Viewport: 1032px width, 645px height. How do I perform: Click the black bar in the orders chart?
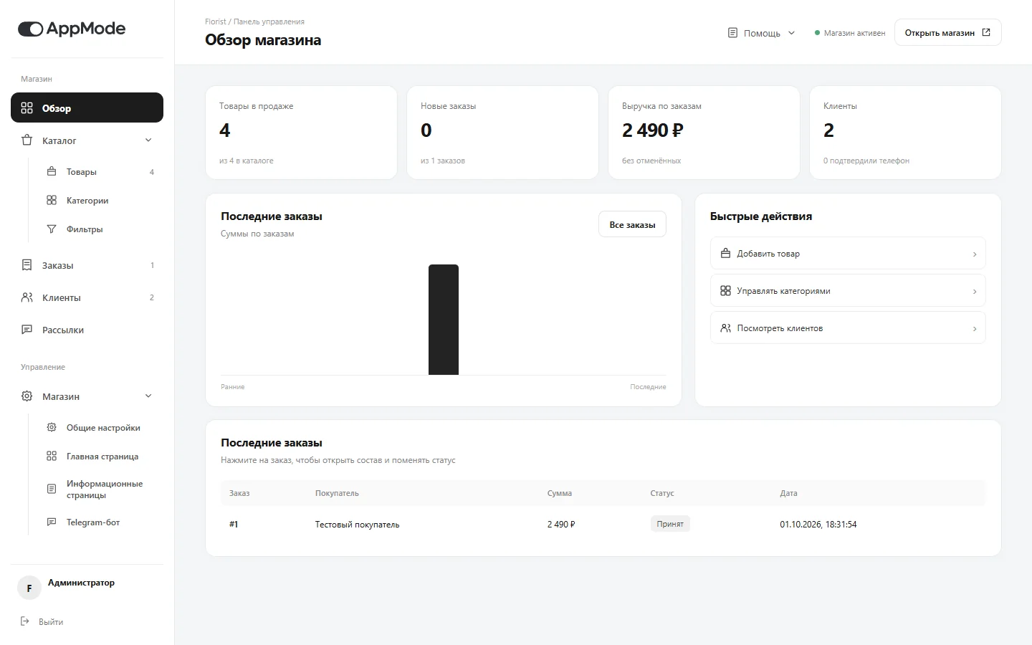[x=444, y=320]
